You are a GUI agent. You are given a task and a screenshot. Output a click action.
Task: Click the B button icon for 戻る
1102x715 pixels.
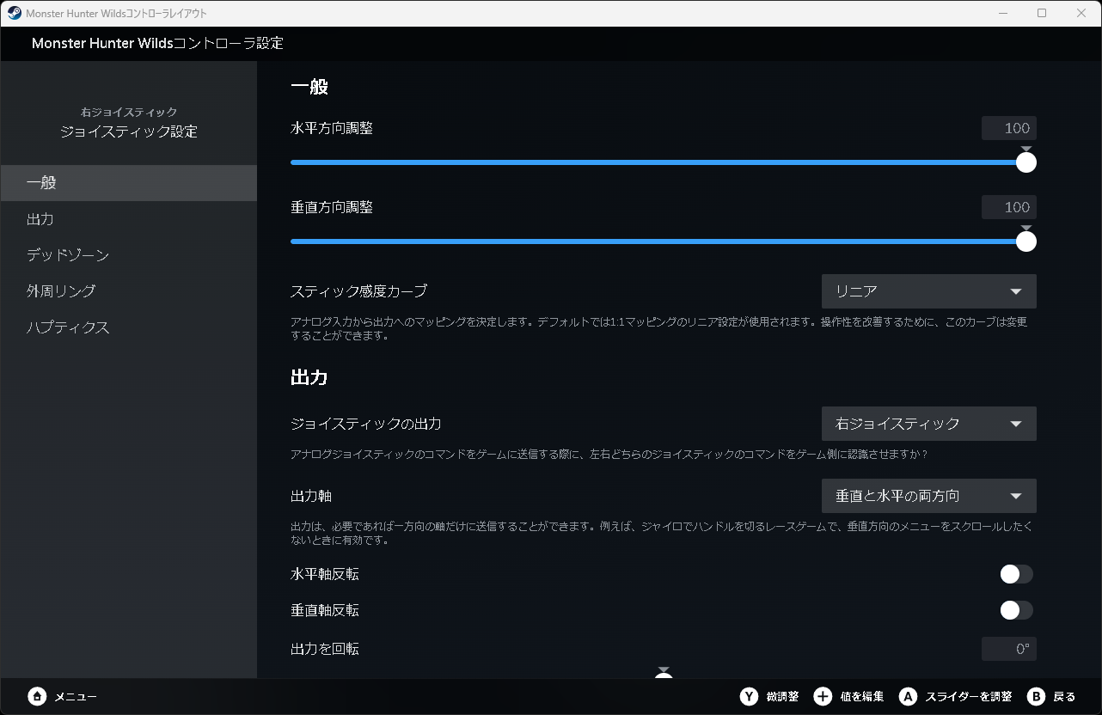1035,696
